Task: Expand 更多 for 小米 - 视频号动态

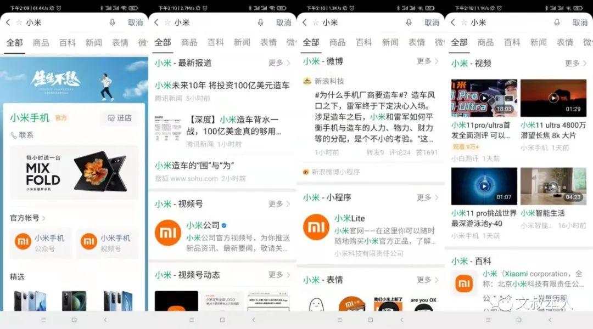Action: pyautogui.click(x=279, y=275)
